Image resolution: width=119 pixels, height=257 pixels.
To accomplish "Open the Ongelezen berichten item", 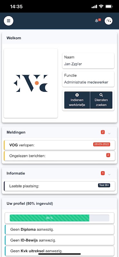I will pyautogui.click(x=59, y=156).
